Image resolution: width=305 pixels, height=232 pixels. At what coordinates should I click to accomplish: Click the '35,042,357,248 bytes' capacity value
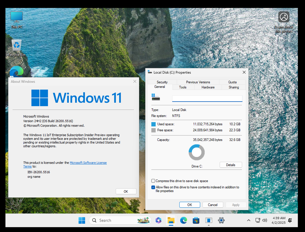click(x=207, y=140)
